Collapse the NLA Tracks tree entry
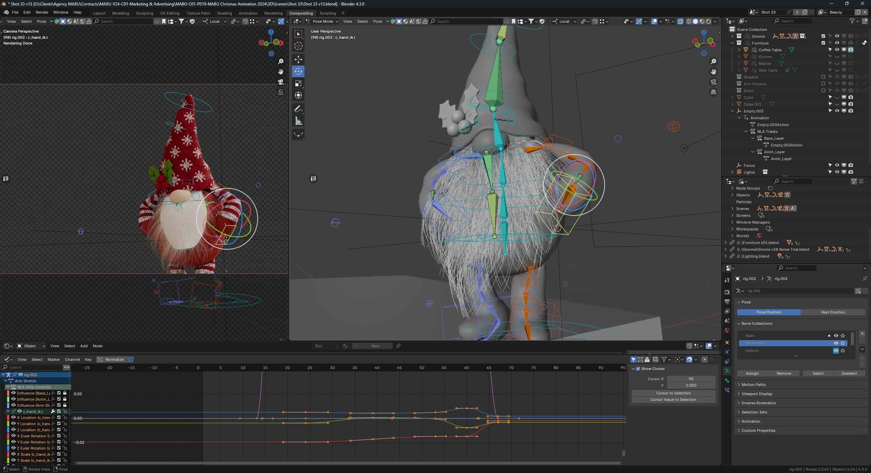The image size is (871, 473). (746, 131)
